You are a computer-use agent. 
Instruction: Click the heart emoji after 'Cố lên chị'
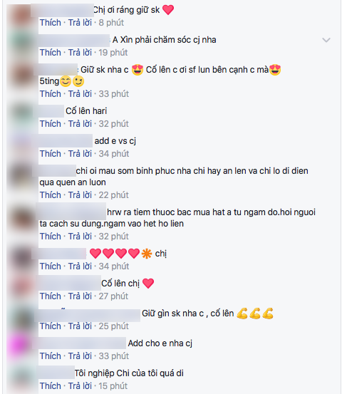[x=148, y=284]
